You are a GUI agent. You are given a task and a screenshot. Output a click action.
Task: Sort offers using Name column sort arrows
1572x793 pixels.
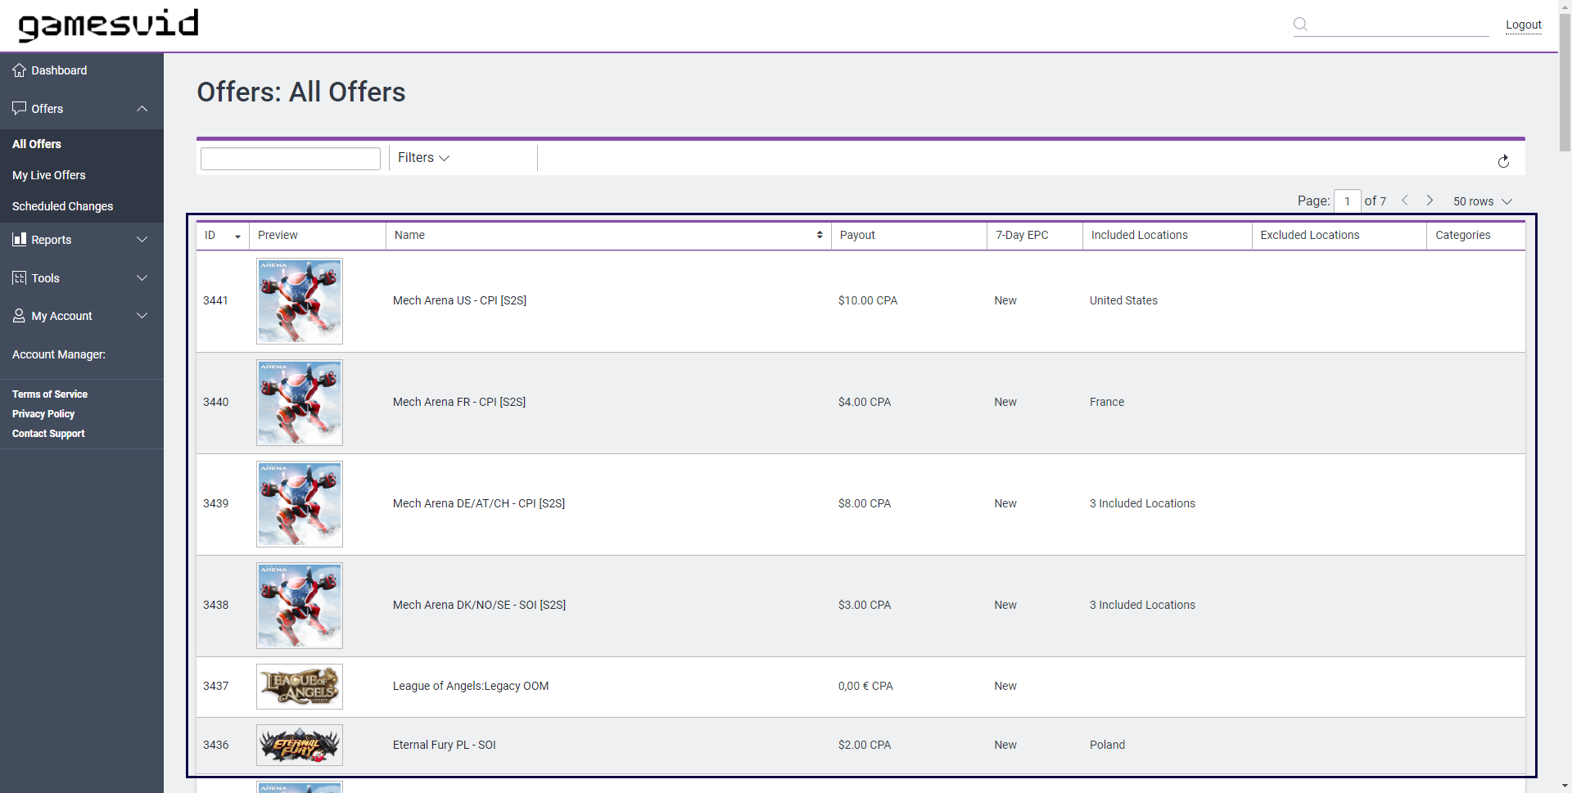point(819,236)
